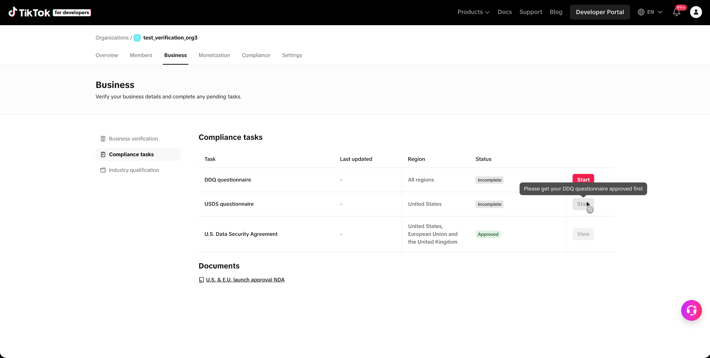Click the All regions cell
Screen dimensions: 710x358
coord(421,180)
